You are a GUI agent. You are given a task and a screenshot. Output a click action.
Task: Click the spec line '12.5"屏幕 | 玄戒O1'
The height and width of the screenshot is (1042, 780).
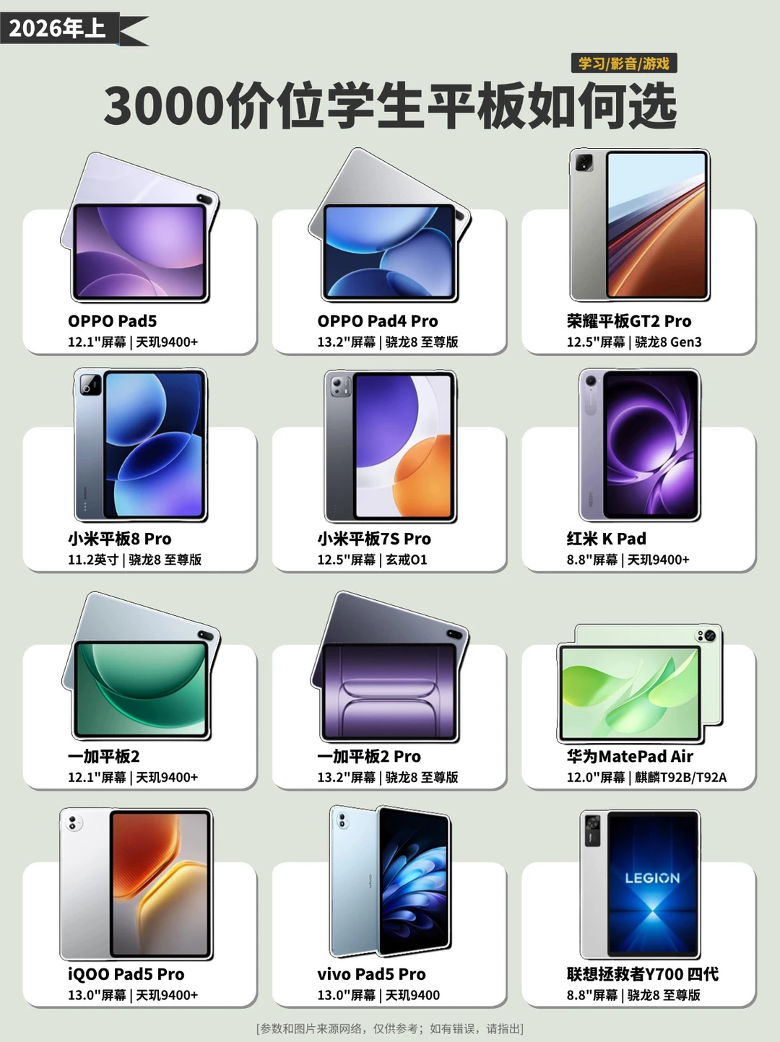373,560
